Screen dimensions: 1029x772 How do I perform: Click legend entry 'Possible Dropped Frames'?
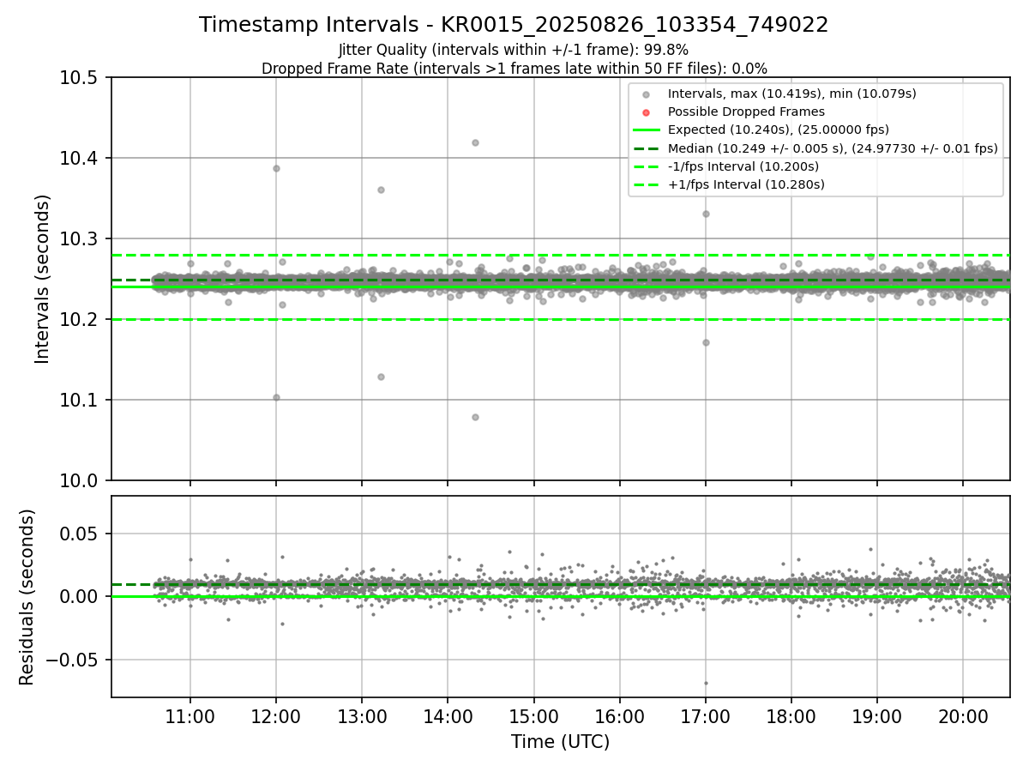[x=746, y=112]
